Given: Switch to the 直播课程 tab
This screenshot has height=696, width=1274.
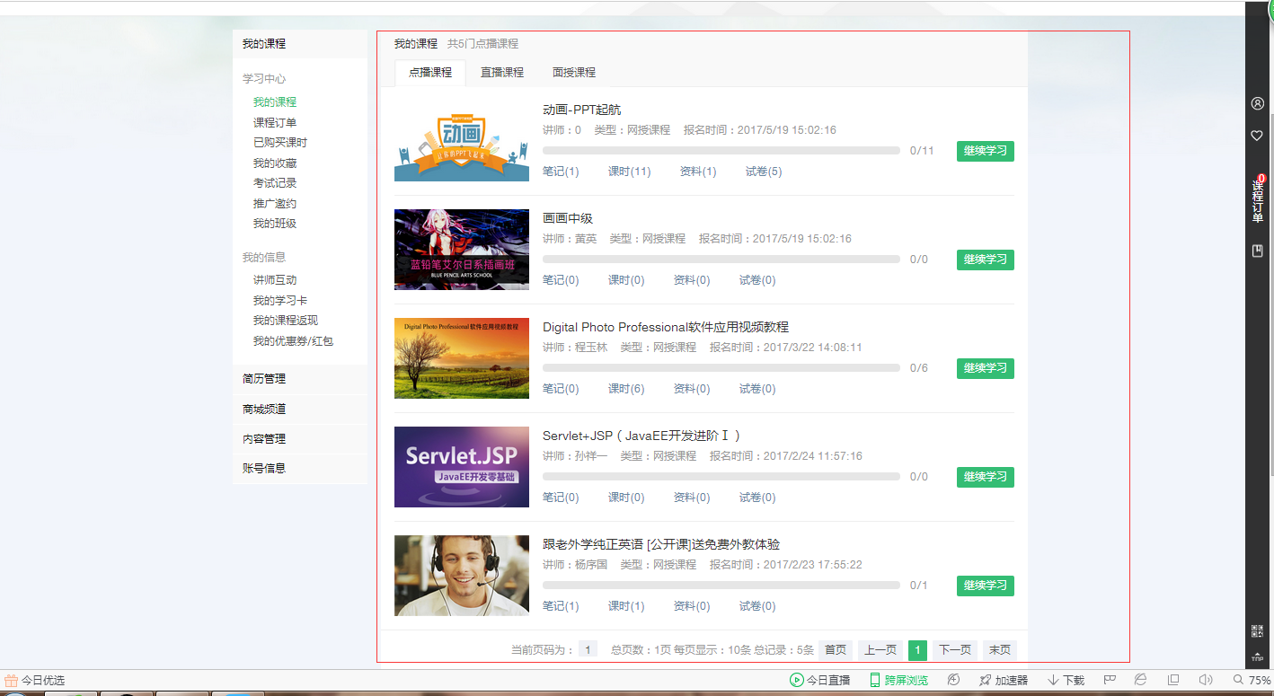Looking at the screenshot, I should (x=501, y=73).
